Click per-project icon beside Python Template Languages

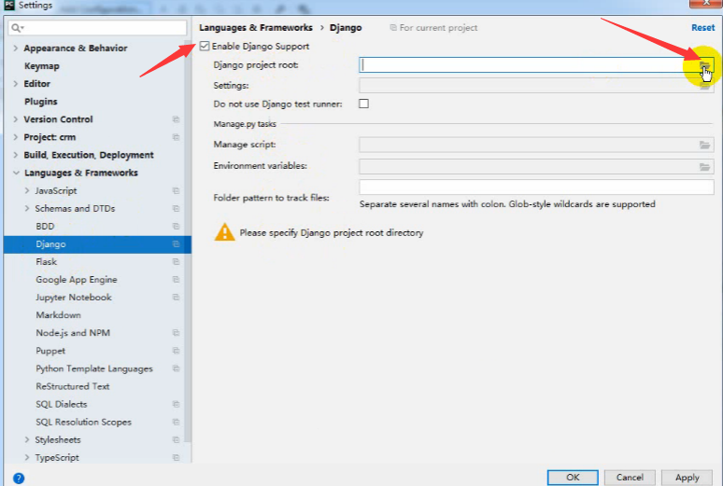coord(176,368)
